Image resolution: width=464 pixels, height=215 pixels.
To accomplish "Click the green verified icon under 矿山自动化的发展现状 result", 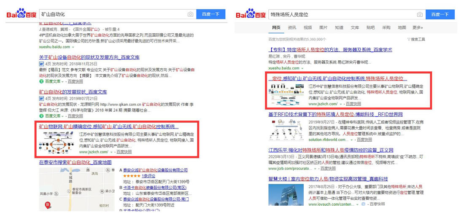I will pyautogui.click(x=41, y=116).
